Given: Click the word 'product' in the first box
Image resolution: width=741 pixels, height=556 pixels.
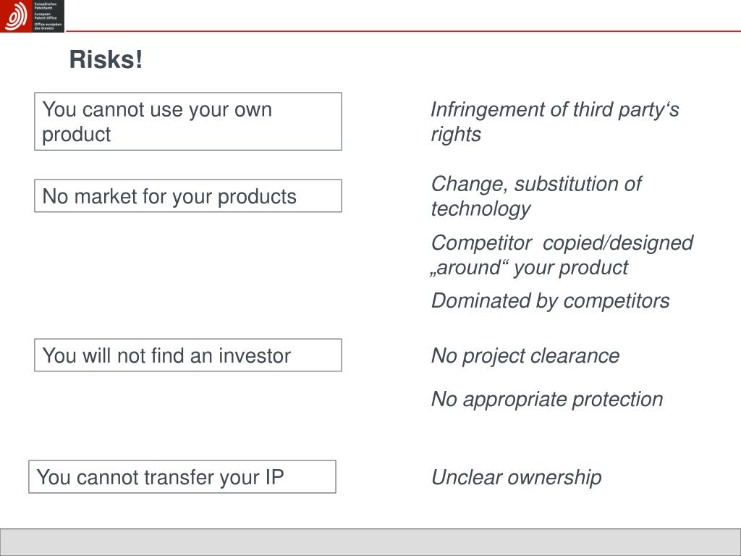Looking at the screenshot, I should pos(76,135).
